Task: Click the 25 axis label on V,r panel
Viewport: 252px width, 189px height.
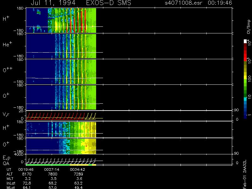Action: (21, 111)
